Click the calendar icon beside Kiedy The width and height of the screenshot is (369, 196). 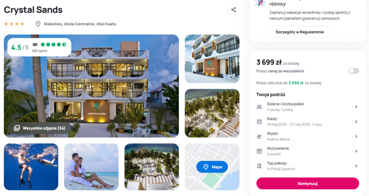pos(259,121)
